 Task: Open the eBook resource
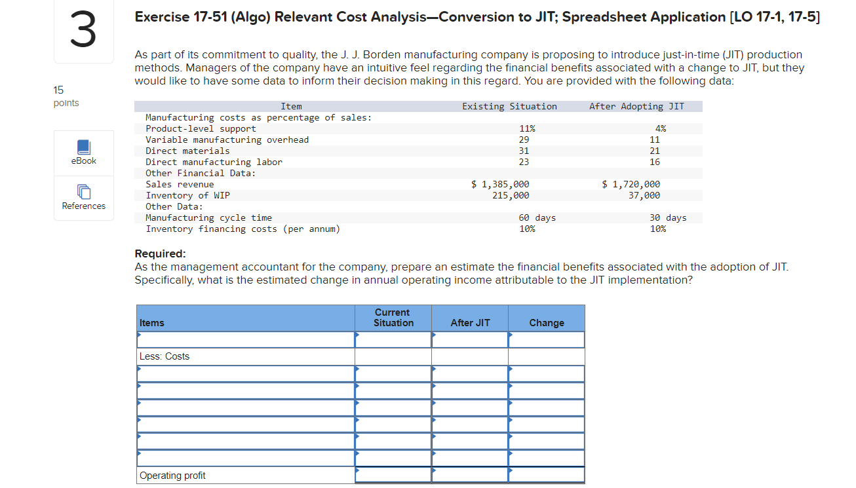tap(83, 153)
